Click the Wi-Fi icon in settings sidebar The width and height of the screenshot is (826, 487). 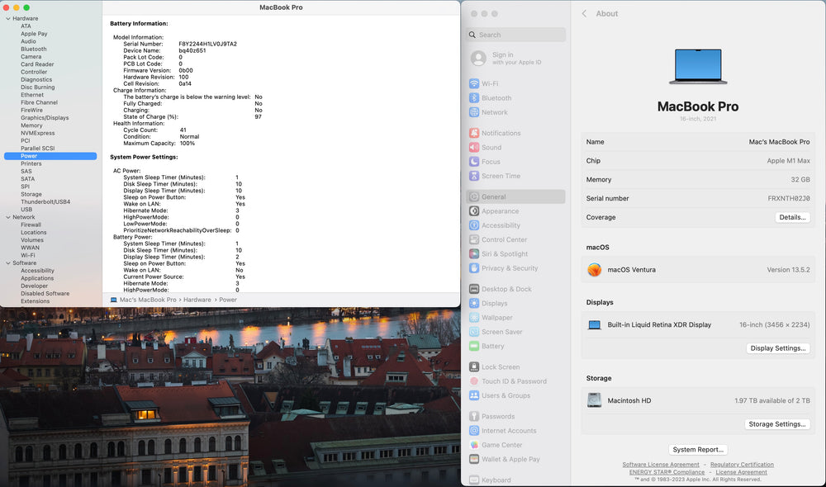click(x=474, y=84)
